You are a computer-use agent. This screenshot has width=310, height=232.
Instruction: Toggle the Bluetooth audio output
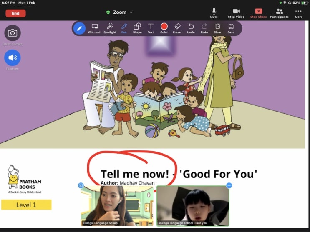[13, 57]
